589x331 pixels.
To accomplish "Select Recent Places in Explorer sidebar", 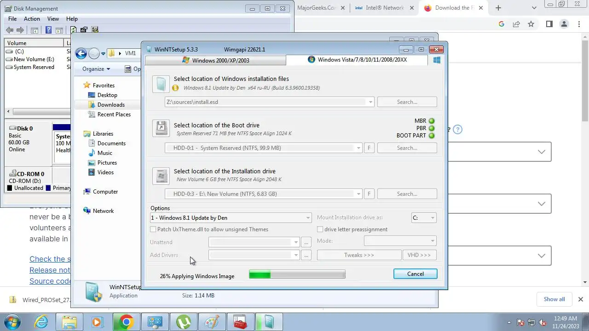I will (x=114, y=114).
